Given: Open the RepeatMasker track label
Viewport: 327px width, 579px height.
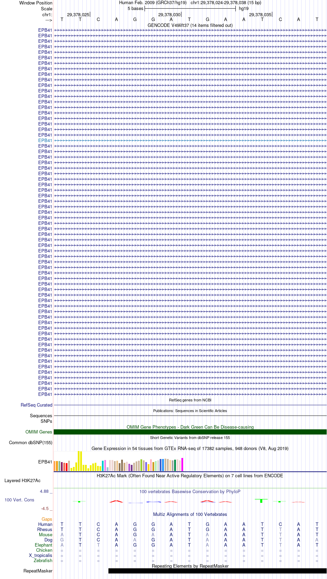Looking at the screenshot, I should pos(38,571).
